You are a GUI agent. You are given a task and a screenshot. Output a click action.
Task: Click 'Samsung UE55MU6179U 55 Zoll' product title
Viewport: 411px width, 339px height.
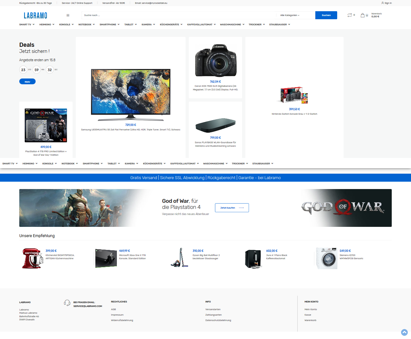click(131, 130)
